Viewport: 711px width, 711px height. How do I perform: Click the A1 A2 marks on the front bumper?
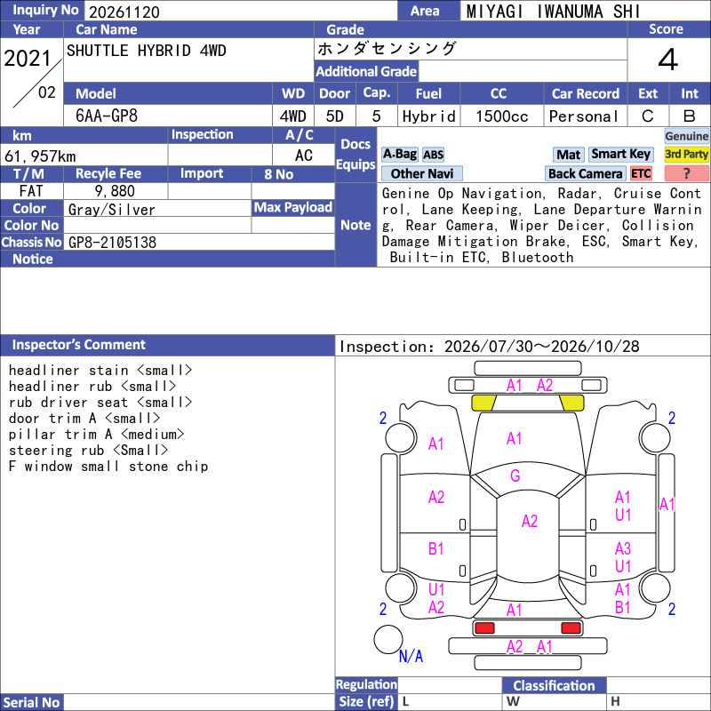point(529,386)
